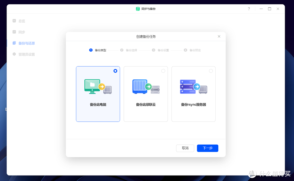The height and width of the screenshot is (181, 294).
Task: Open 备份与还原 via its sidebar icon
Action: 14,43
